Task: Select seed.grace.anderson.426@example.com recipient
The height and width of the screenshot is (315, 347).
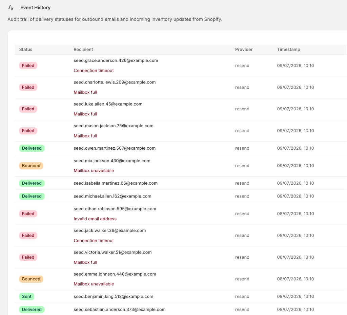Action: (116, 60)
